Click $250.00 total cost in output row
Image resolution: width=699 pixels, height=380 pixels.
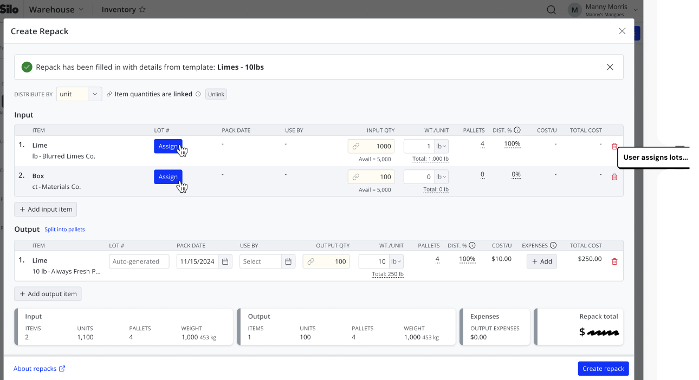(590, 259)
